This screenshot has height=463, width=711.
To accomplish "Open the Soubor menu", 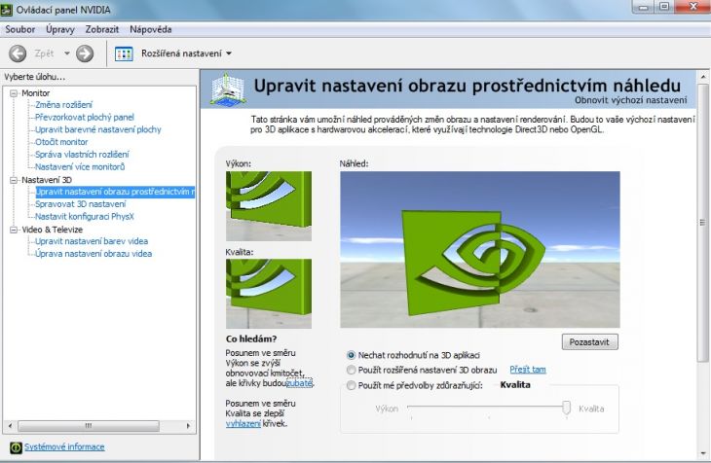I will tap(19, 29).
